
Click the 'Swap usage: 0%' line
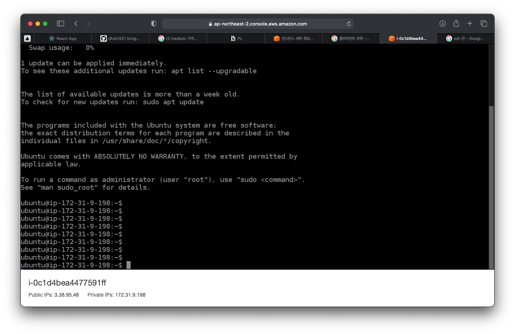coord(61,48)
